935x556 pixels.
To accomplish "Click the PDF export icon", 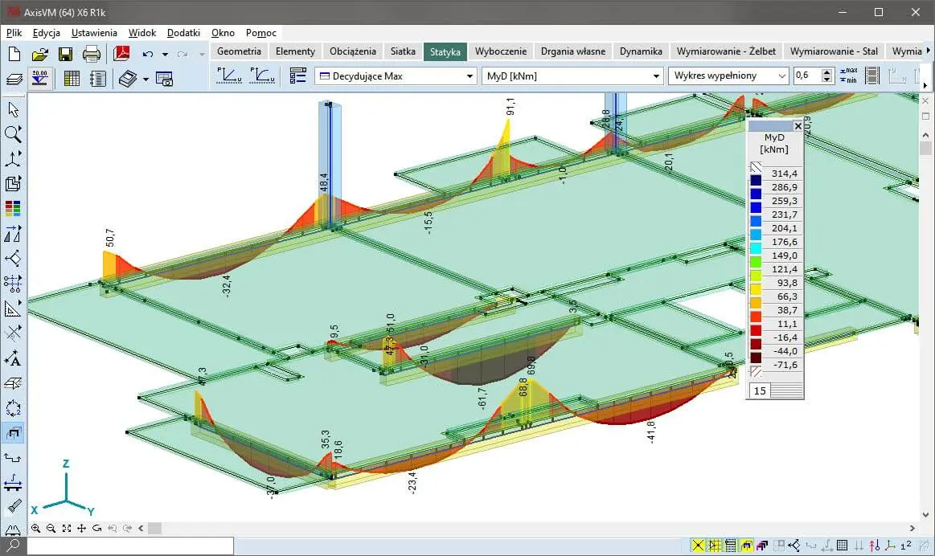I will click(x=121, y=54).
